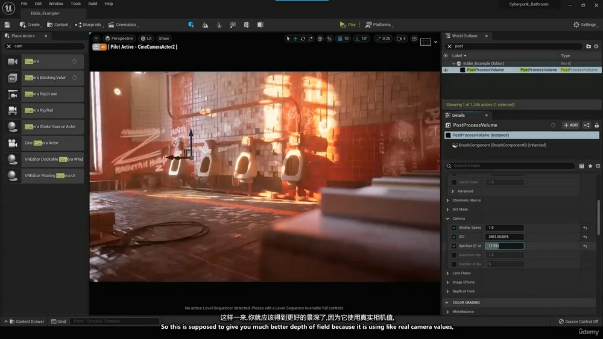Open the Help menu
The height and width of the screenshot is (339, 603).
point(109,4)
